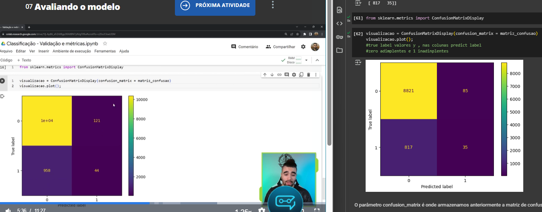
Task: Click the 5:36 / 11:27 video time display
Action: 31,211
